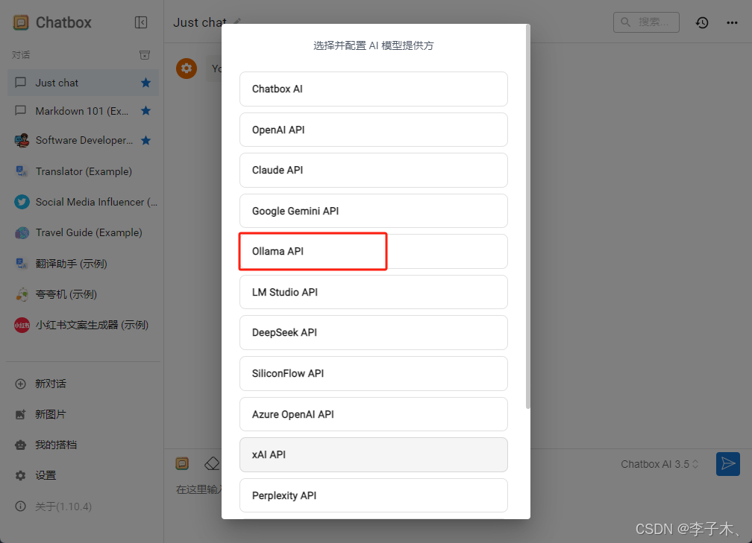Click the Travel Guide globe icon
Image resolution: width=752 pixels, height=543 pixels.
coord(22,232)
